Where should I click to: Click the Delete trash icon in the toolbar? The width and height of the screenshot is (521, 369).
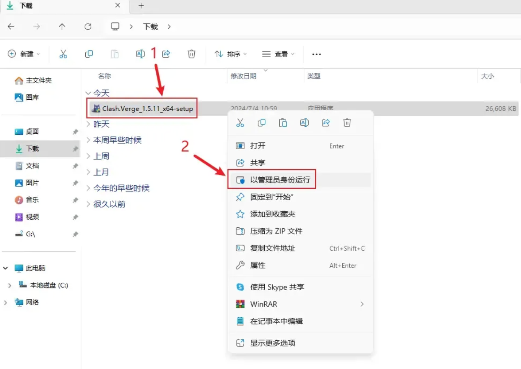191,54
